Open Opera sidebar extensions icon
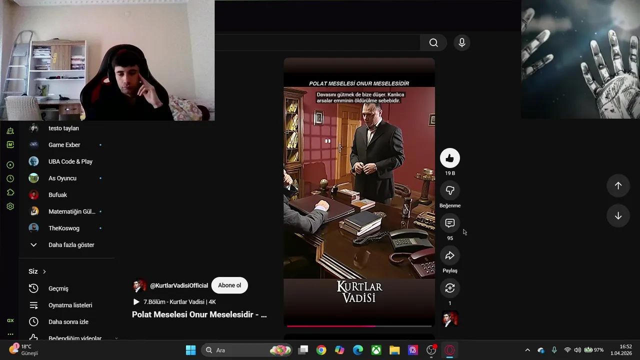 (x=10, y=192)
